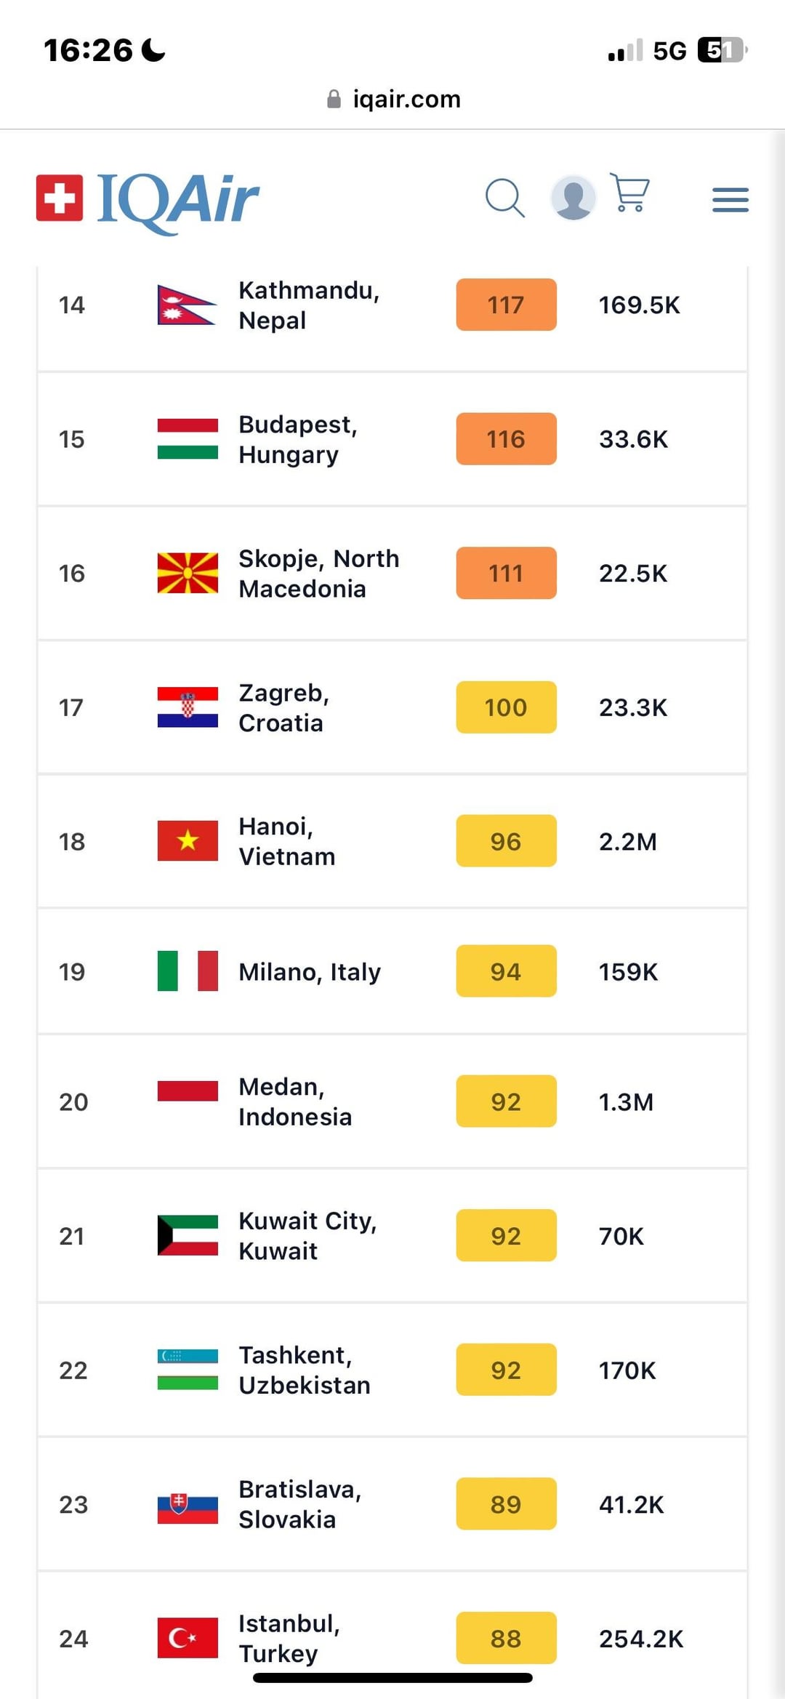Click the orange 117 AQI badge

click(506, 305)
